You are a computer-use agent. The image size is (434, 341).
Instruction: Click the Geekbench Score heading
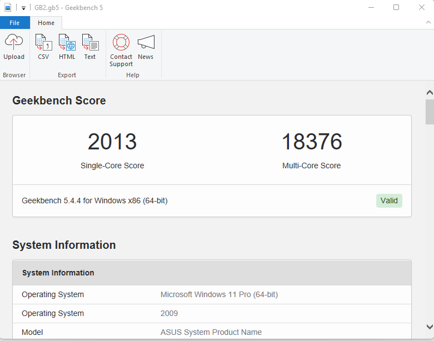tap(59, 101)
